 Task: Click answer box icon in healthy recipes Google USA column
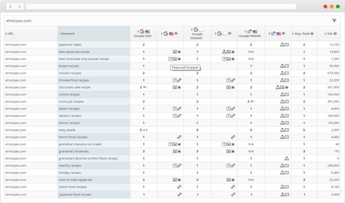175,166
